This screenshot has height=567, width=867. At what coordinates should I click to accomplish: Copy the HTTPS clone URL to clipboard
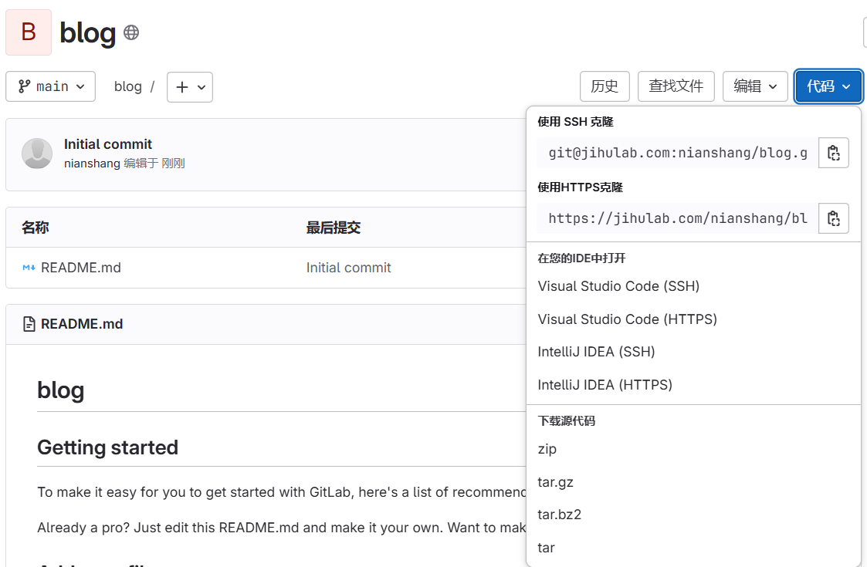[x=833, y=218]
